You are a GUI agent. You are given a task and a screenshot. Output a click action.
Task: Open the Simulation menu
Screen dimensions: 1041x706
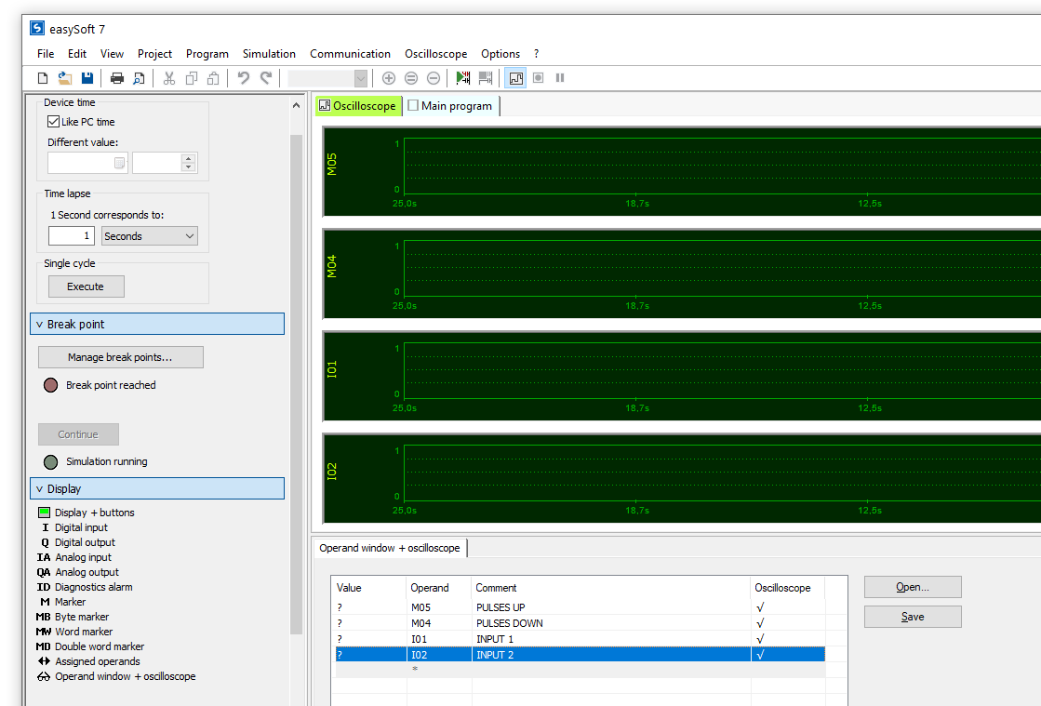269,54
